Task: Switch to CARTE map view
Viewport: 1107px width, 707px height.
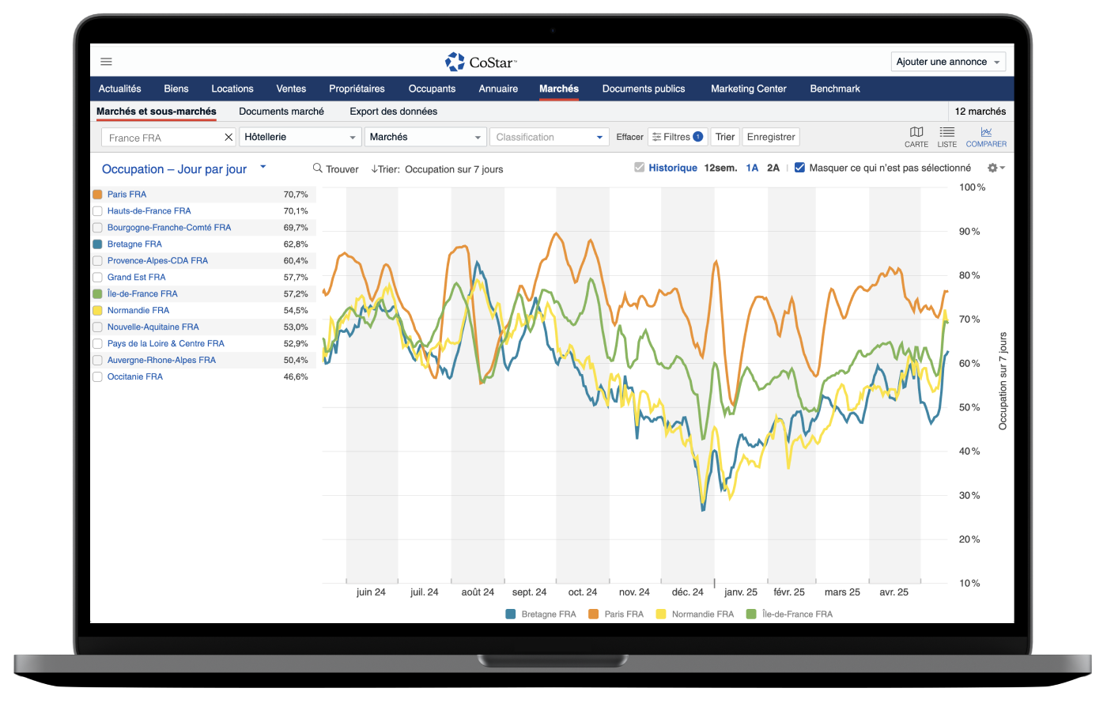Action: (x=916, y=137)
